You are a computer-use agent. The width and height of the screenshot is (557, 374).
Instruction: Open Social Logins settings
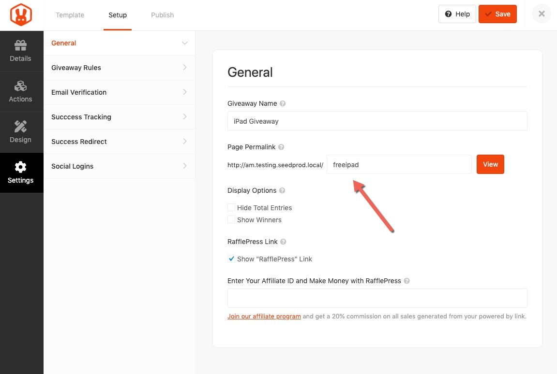click(x=120, y=166)
